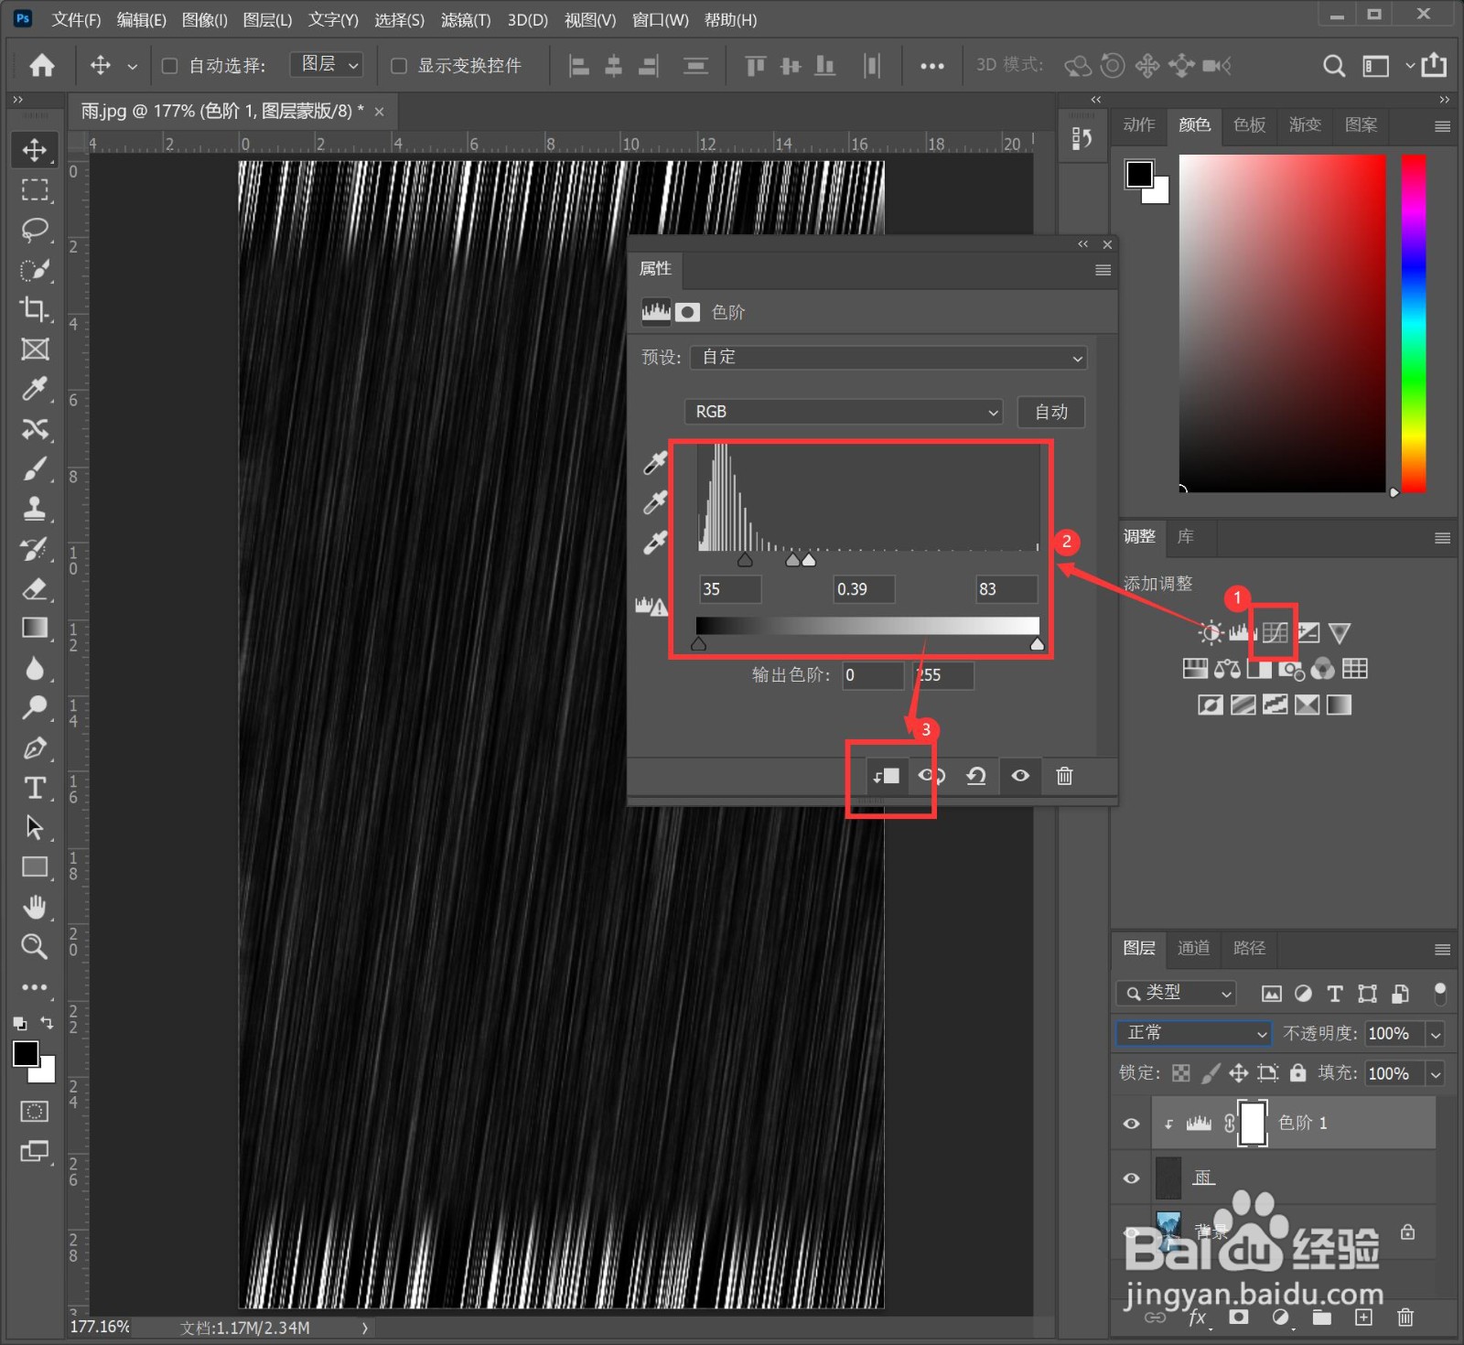Toggle layer visibility in the Properties panel
Viewport: 1464px width, 1345px height.
(x=1020, y=777)
